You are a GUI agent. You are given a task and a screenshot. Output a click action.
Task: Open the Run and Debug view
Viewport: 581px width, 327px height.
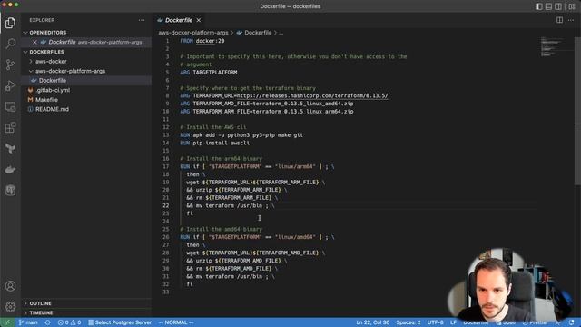click(x=10, y=85)
